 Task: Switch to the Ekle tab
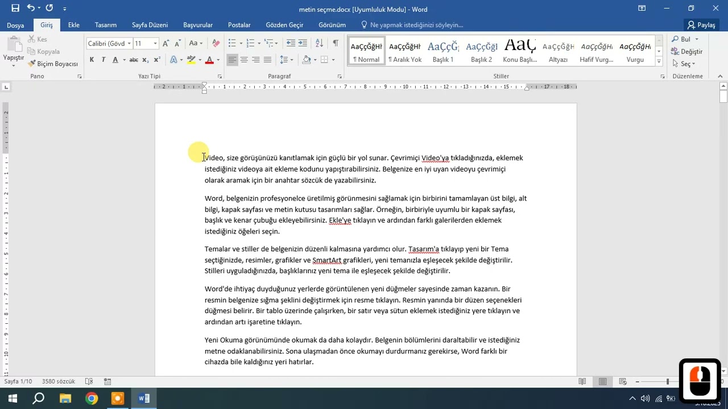pyautogui.click(x=74, y=25)
